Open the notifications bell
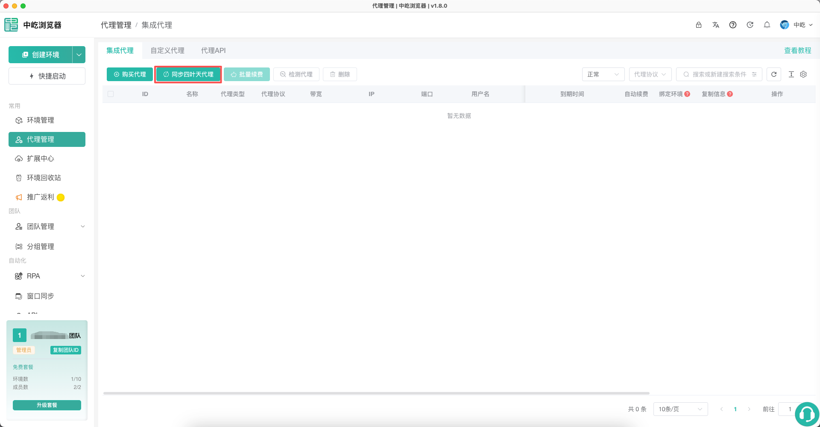 click(767, 25)
